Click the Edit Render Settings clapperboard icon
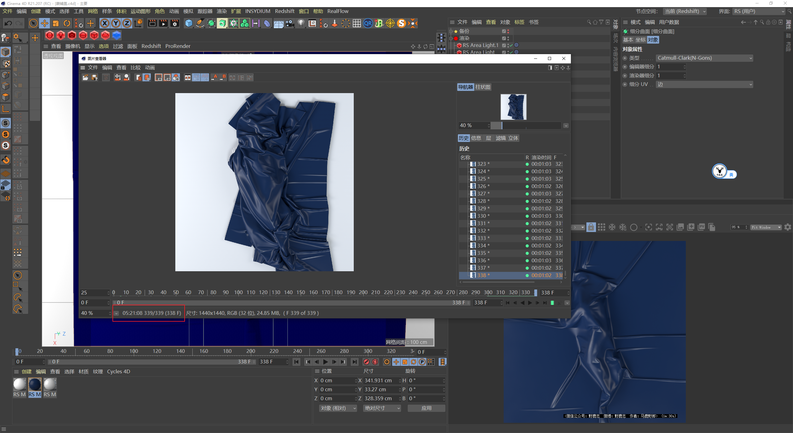Screen dimensions: 793x433 tap(175, 24)
